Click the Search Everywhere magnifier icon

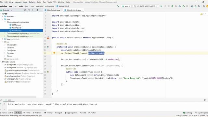pyautogui.click(x=204, y=6)
